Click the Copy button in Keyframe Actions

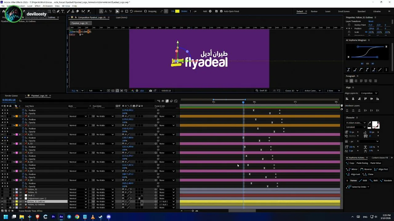click(x=350, y=163)
